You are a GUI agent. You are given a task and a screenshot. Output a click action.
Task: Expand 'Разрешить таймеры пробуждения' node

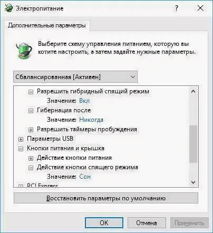[x=31, y=130]
